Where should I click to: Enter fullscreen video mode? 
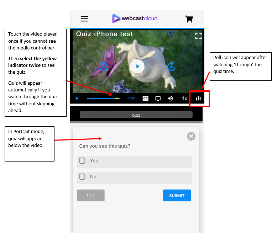[198, 36]
